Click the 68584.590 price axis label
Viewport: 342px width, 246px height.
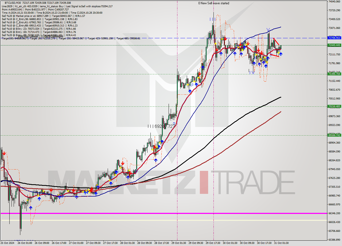pyautogui.click(x=334, y=151)
